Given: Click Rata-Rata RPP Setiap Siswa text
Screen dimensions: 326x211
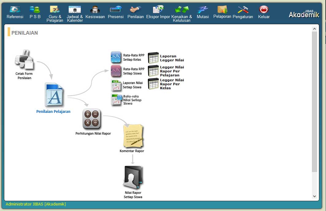Looking at the screenshot, I should pyautogui.click(x=134, y=71).
